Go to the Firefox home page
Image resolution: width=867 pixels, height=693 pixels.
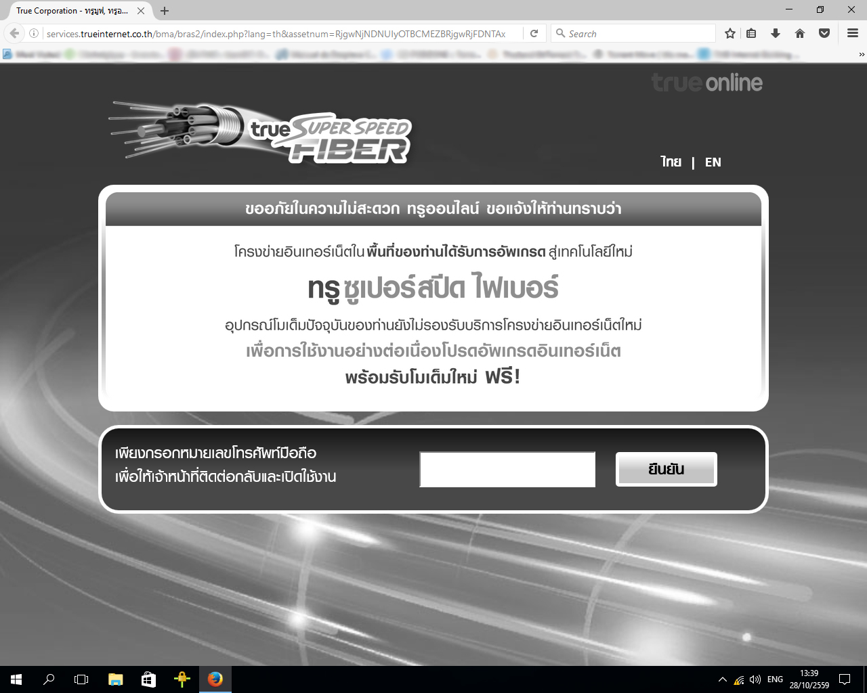[x=800, y=33]
